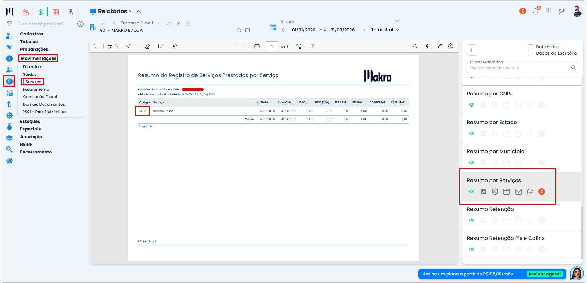The height and width of the screenshot is (283, 587).
Task: Select the eraser tool in PDF toolbar
Action: click(x=147, y=46)
